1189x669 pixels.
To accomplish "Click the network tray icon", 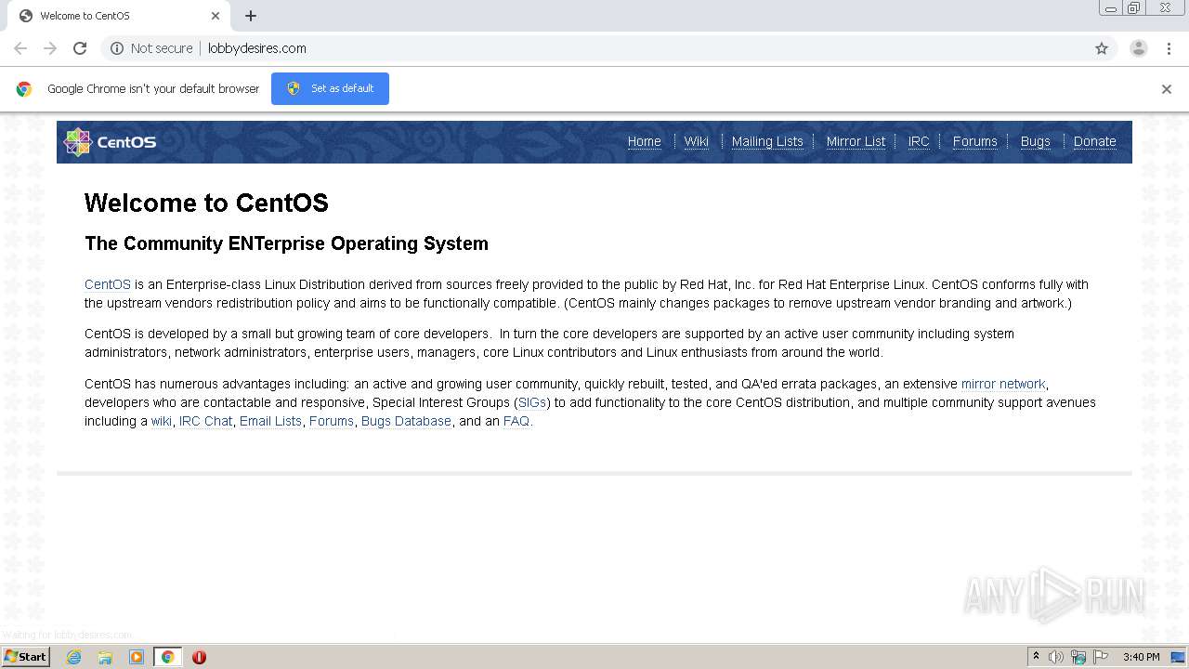I will [1078, 657].
